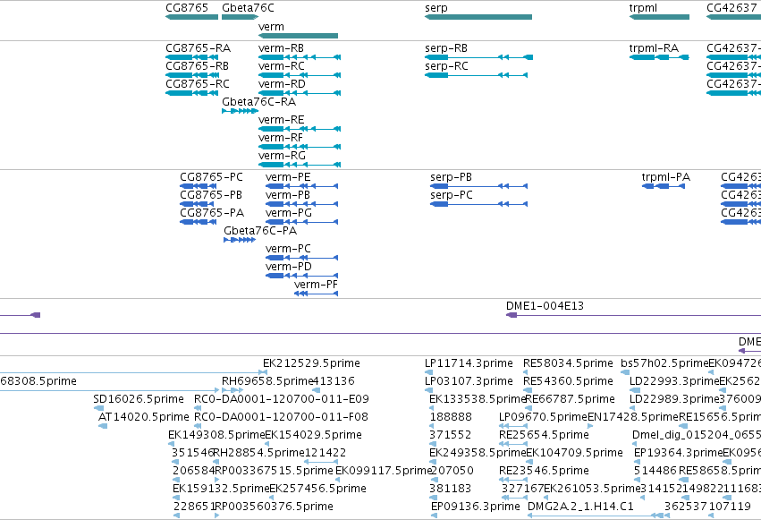Click the verm-PG protein label
This screenshot has width=761, height=520.
[288, 213]
